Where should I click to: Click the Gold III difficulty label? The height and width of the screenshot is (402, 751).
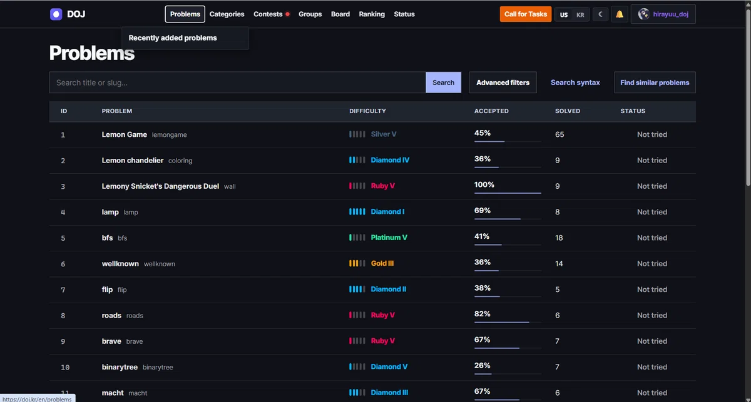pos(382,264)
